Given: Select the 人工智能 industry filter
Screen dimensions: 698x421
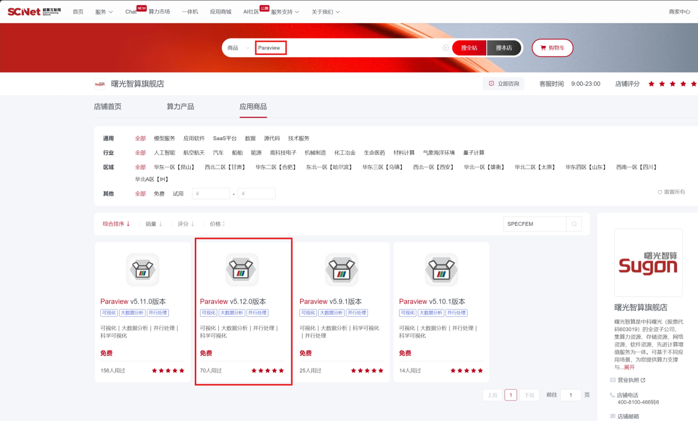Looking at the screenshot, I should point(164,153).
